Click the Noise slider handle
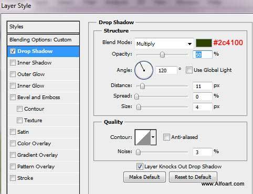 tap(138, 152)
